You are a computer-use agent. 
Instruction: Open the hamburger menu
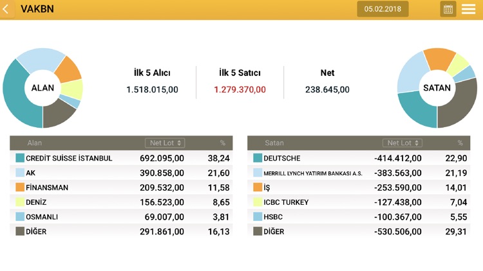[468, 9]
